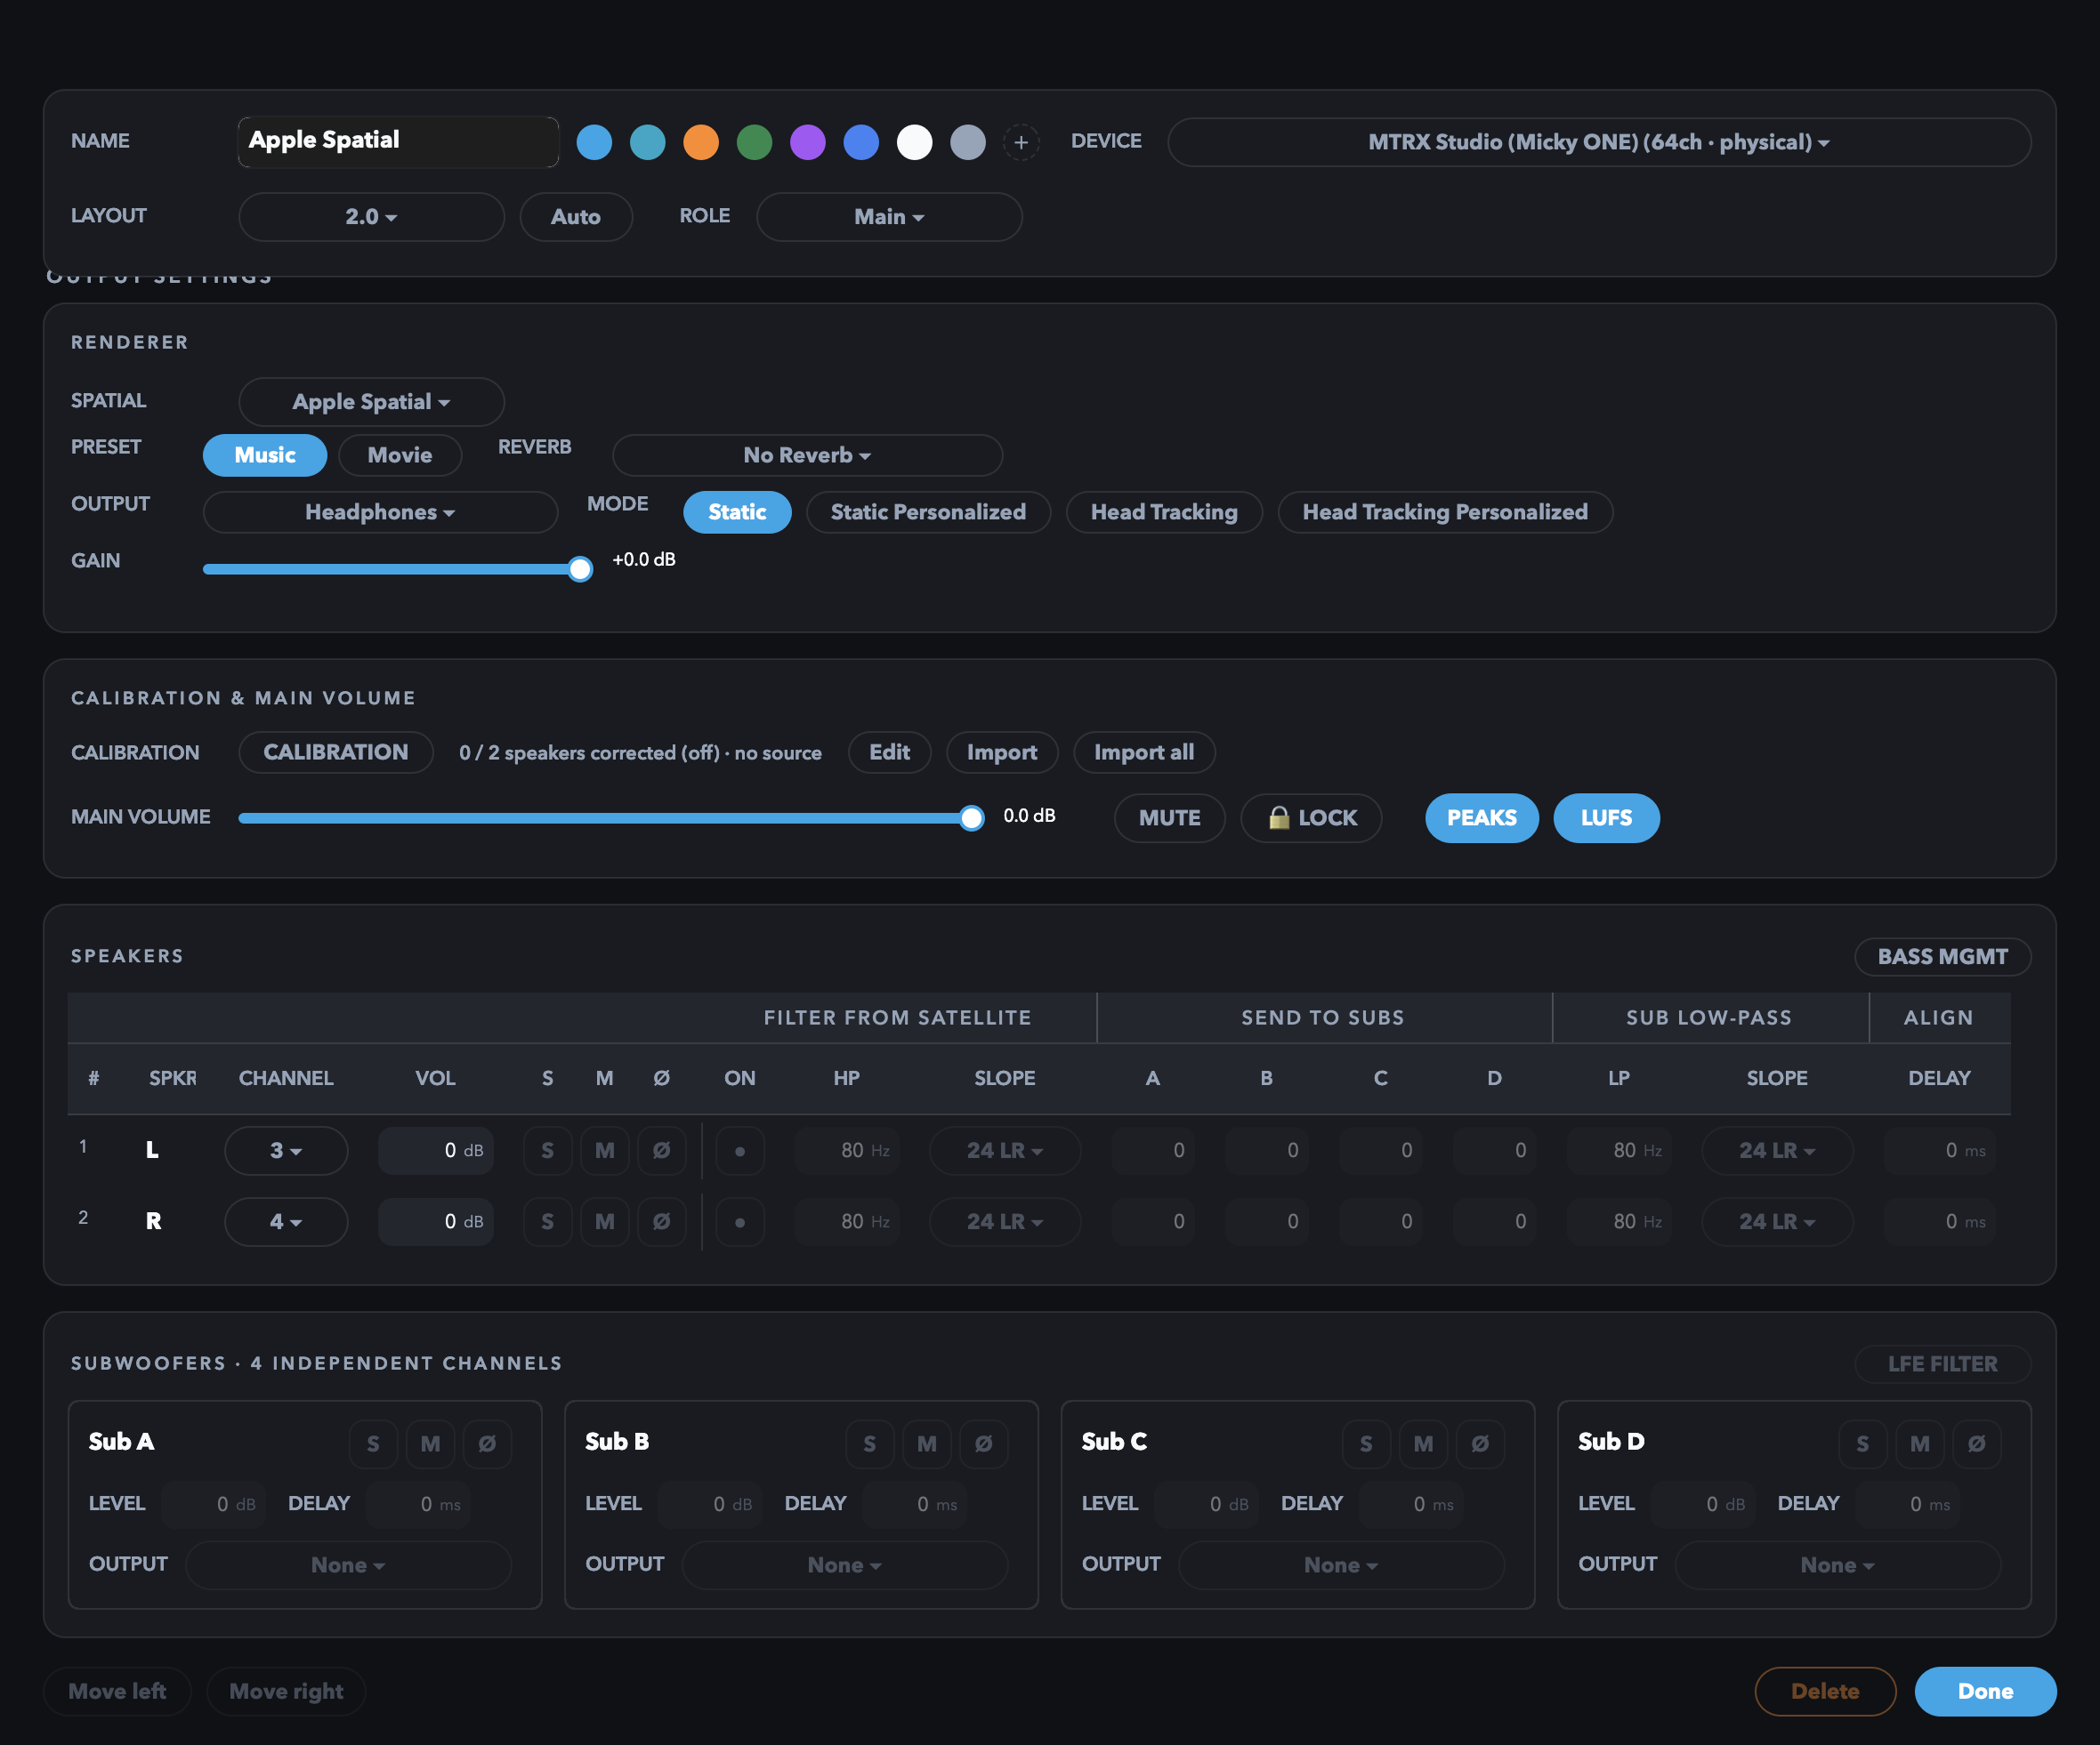The height and width of the screenshot is (1745, 2100).
Task: Solo the L speaker row
Action: tap(547, 1150)
